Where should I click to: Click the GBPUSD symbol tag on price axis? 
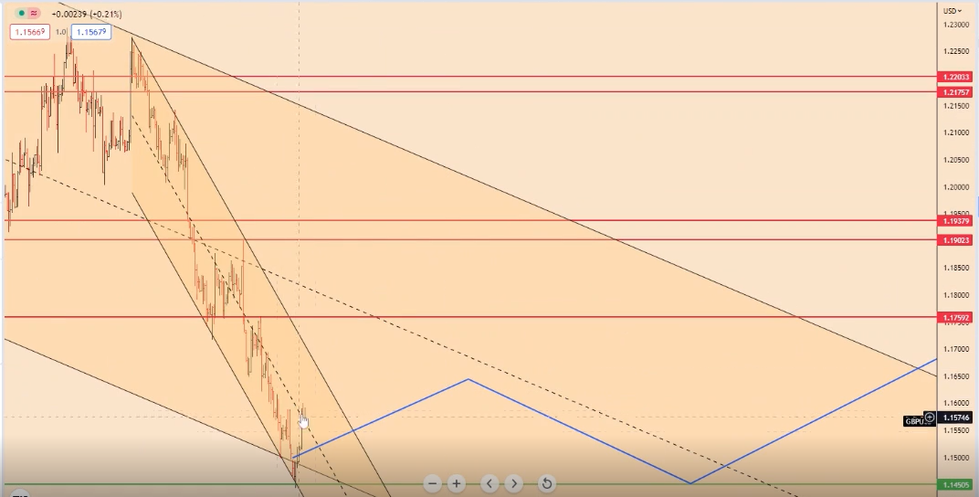tap(914, 421)
